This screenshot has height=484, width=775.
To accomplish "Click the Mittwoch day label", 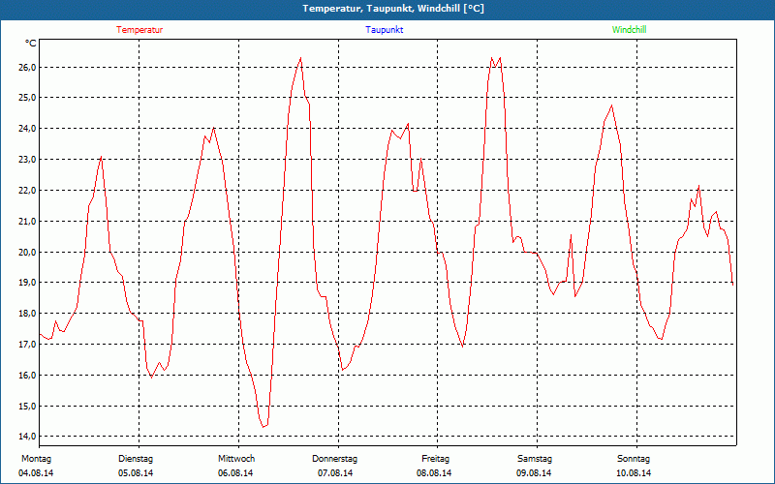I will coord(236,459).
